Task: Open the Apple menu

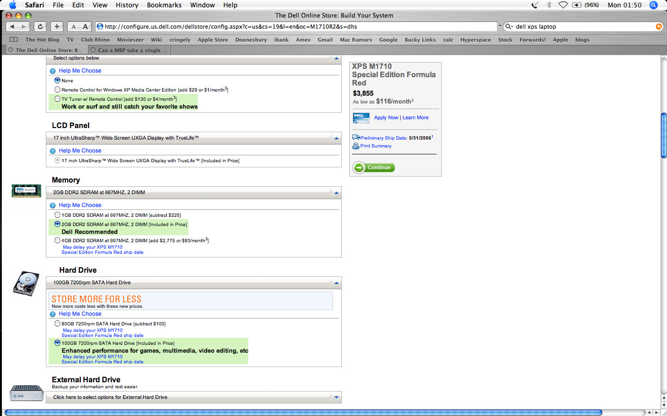Action: click(13, 5)
